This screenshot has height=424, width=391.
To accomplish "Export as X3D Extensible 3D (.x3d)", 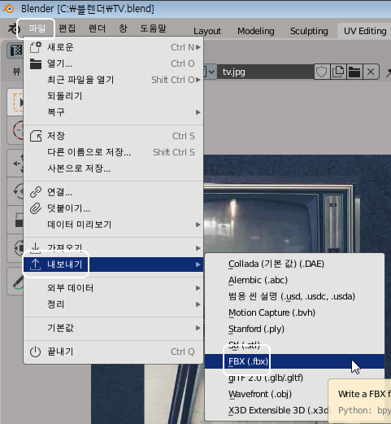I will point(266,410).
